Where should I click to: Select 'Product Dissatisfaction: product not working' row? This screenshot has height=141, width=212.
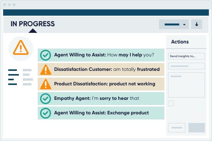[101, 84]
